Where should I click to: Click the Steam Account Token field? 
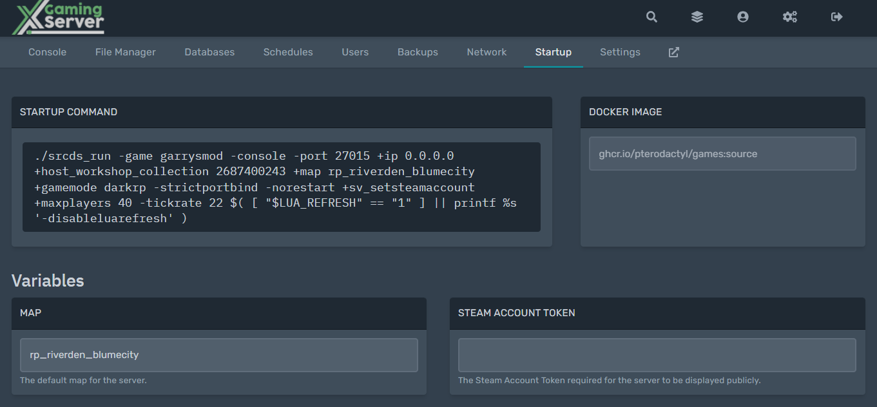tap(657, 355)
